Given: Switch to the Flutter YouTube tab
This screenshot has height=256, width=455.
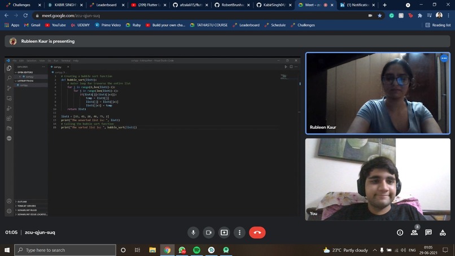Looking at the screenshot, I should [x=148, y=5].
